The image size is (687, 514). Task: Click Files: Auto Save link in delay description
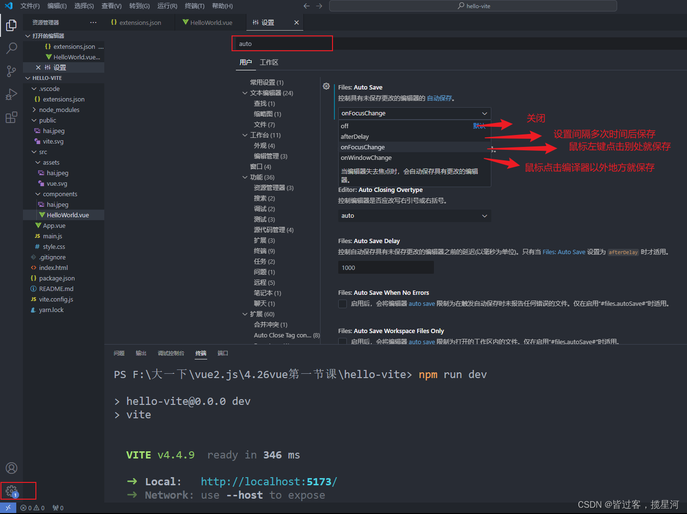click(x=564, y=252)
